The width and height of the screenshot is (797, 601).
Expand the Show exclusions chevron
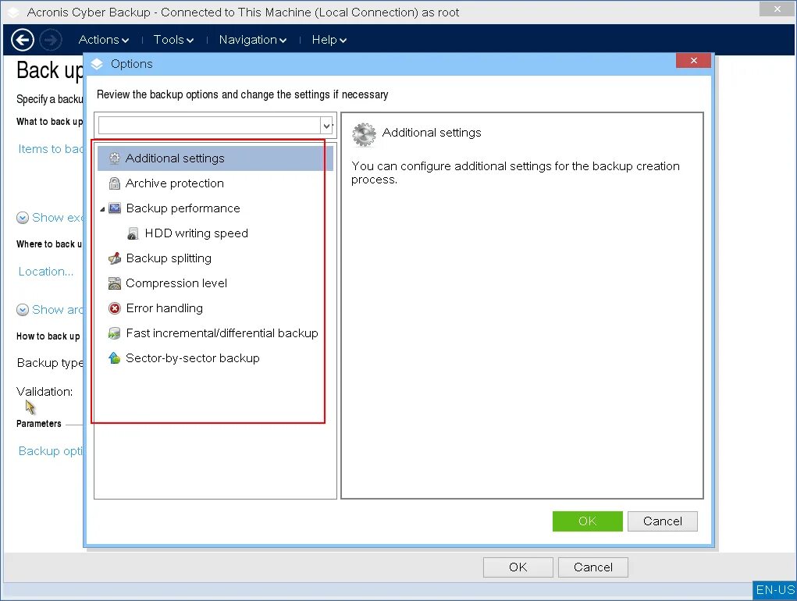[23, 218]
